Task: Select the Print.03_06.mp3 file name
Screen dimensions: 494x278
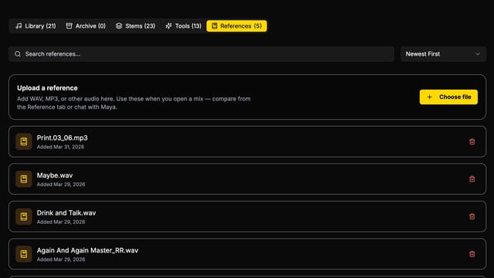Action: 62,137
